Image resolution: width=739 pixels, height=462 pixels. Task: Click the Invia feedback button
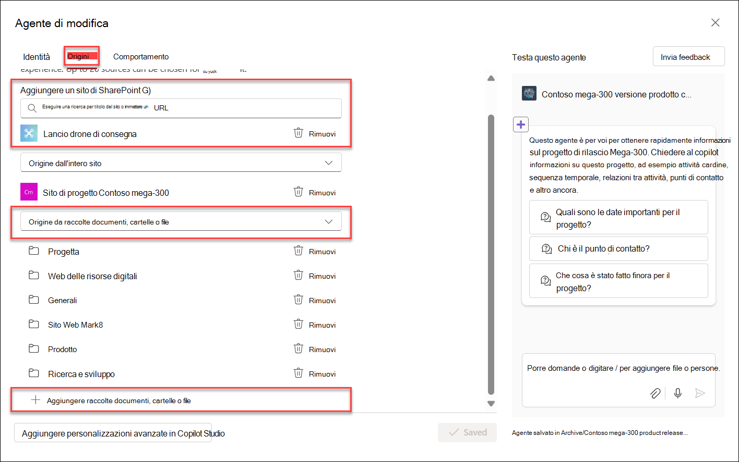[688, 57]
